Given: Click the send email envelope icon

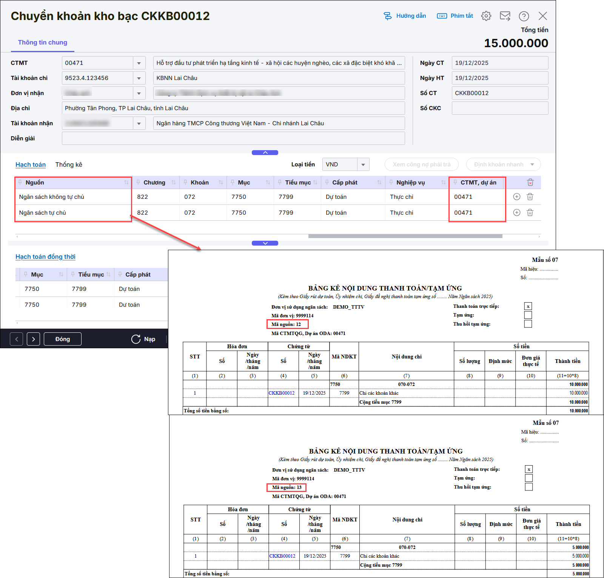Looking at the screenshot, I should (505, 16).
